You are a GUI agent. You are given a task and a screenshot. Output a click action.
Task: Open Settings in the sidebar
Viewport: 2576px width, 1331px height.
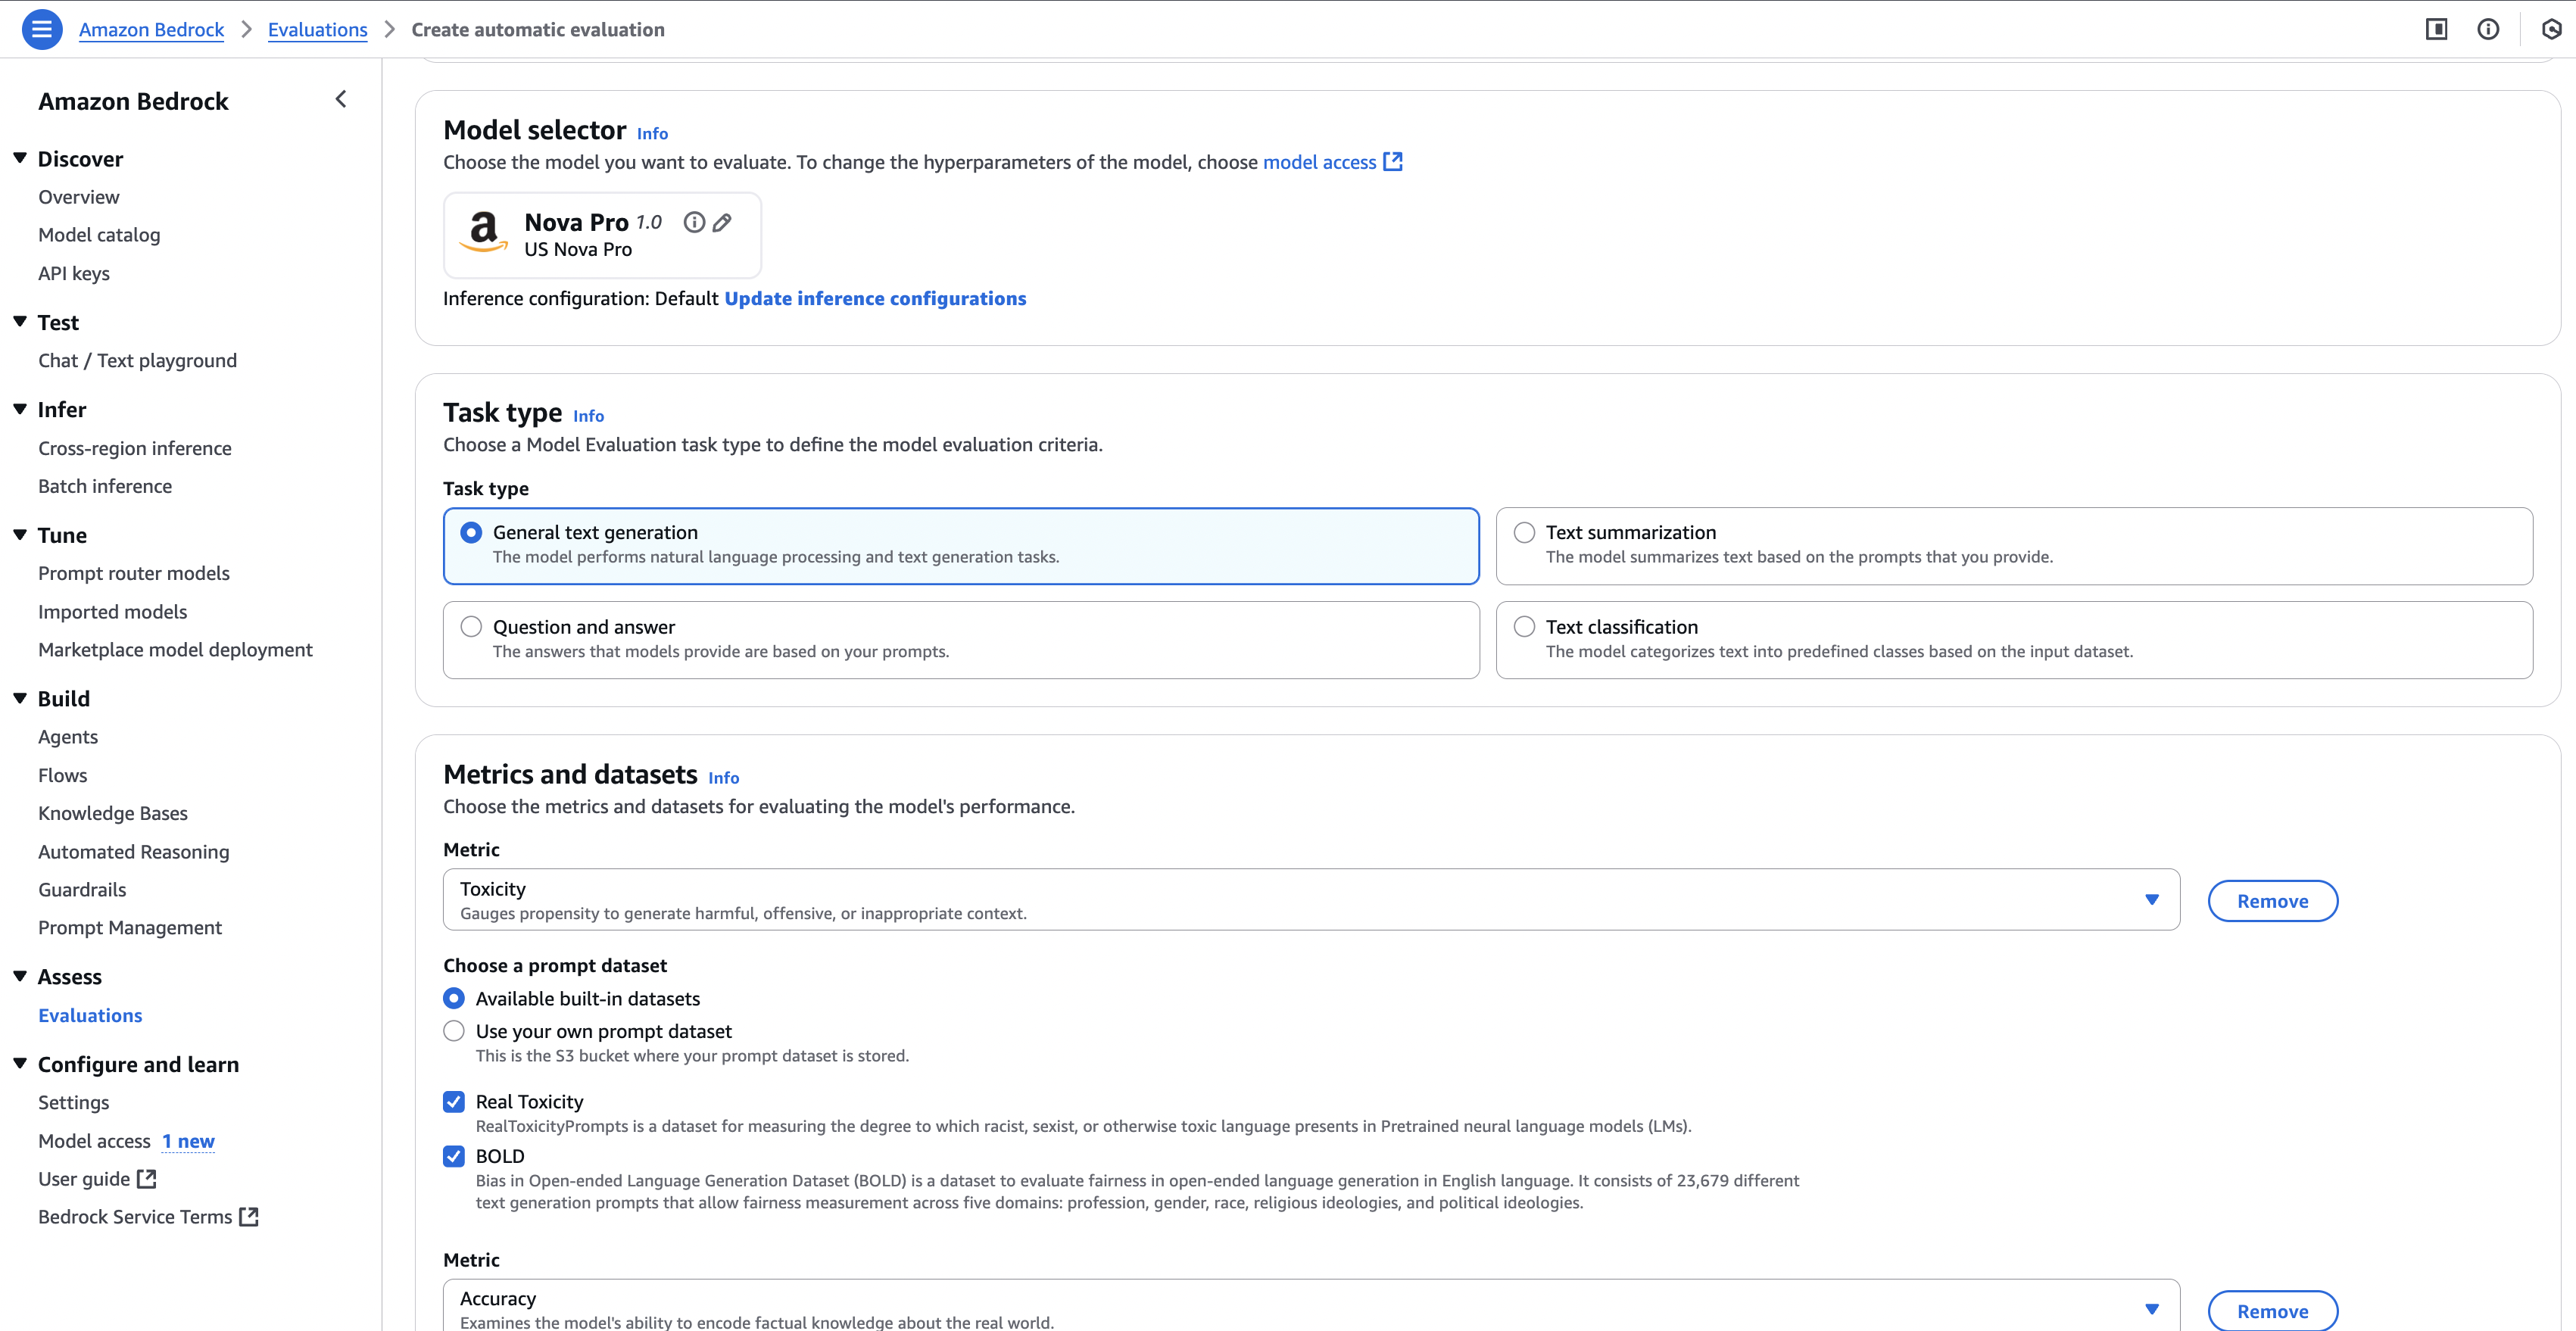(74, 1103)
